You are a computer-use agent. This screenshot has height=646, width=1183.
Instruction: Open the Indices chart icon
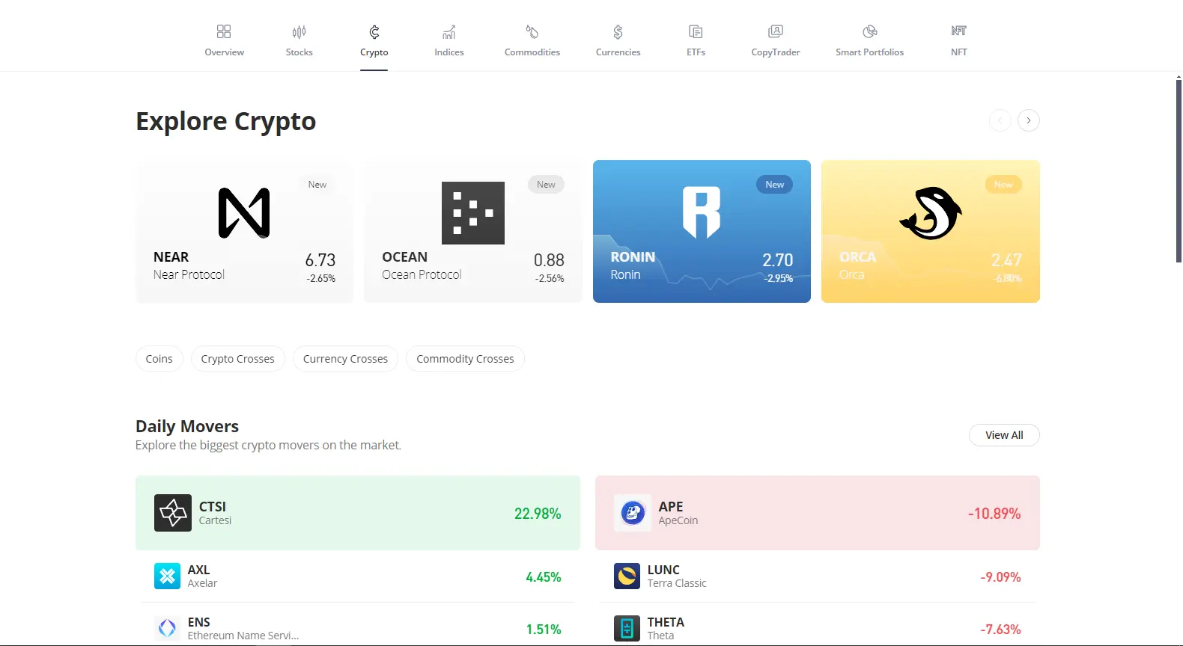click(x=449, y=31)
